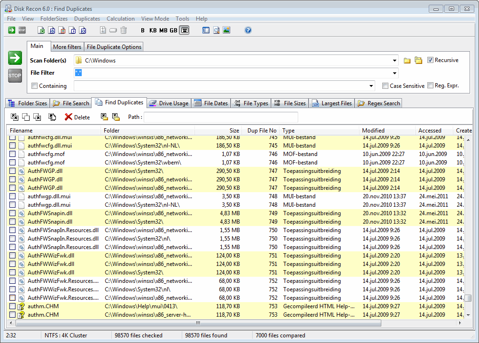Switch to the File Duplicate Options tab
This screenshot has height=343, width=479.
pyautogui.click(x=114, y=47)
